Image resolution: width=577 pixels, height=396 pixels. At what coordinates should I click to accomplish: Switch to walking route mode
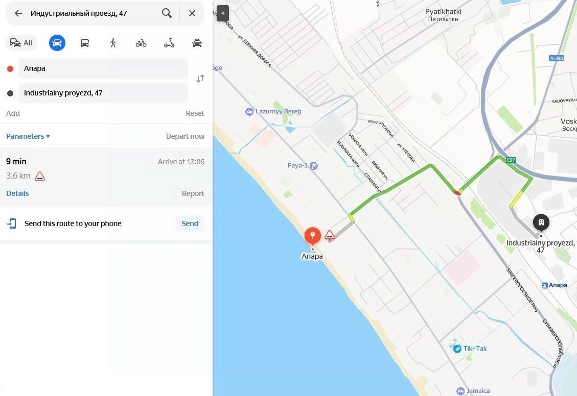(x=113, y=43)
